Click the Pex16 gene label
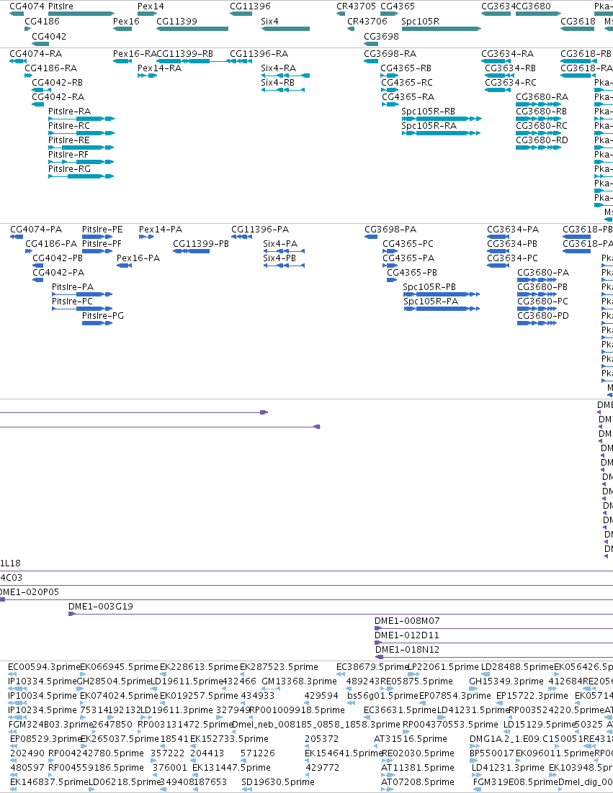Image resolution: width=613 pixels, height=793 pixels. pyautogui.click(x=126, y=22)
